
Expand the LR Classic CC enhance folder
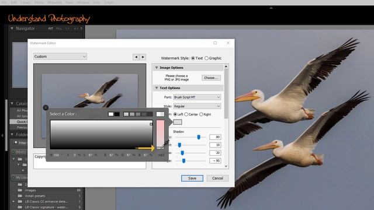(13, 201)
